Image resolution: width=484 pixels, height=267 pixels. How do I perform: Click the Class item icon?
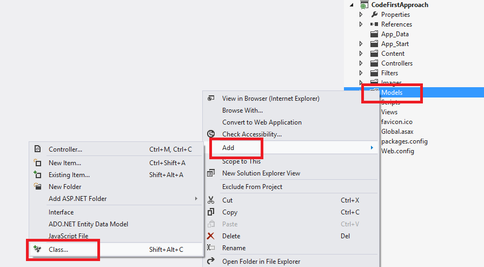[x=37, y=249]
